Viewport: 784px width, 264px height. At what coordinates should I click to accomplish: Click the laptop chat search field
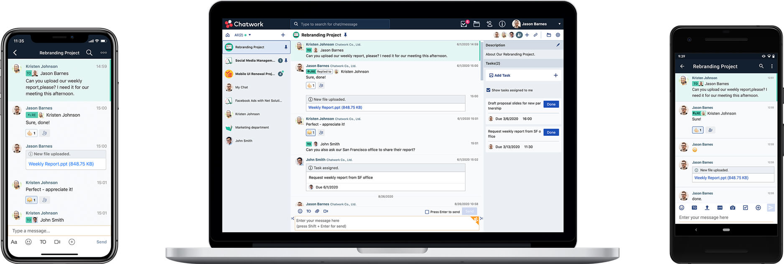coord(340,24)
